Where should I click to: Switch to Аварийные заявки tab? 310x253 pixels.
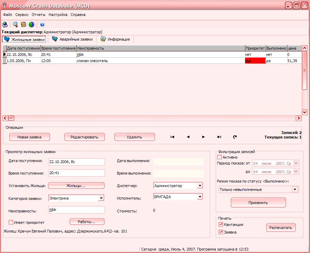point(72,39)
